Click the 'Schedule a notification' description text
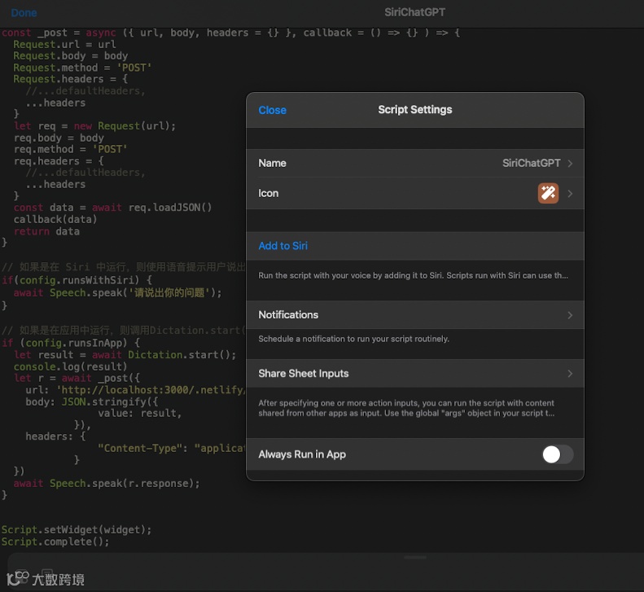 click(x=353, y=339)
